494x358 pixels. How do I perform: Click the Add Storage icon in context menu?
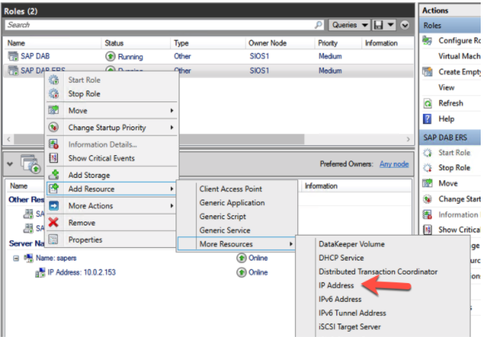pyautogui.click(x=54, y=175)
